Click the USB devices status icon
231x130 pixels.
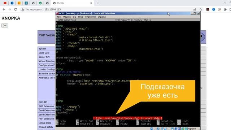pos(166,129)
